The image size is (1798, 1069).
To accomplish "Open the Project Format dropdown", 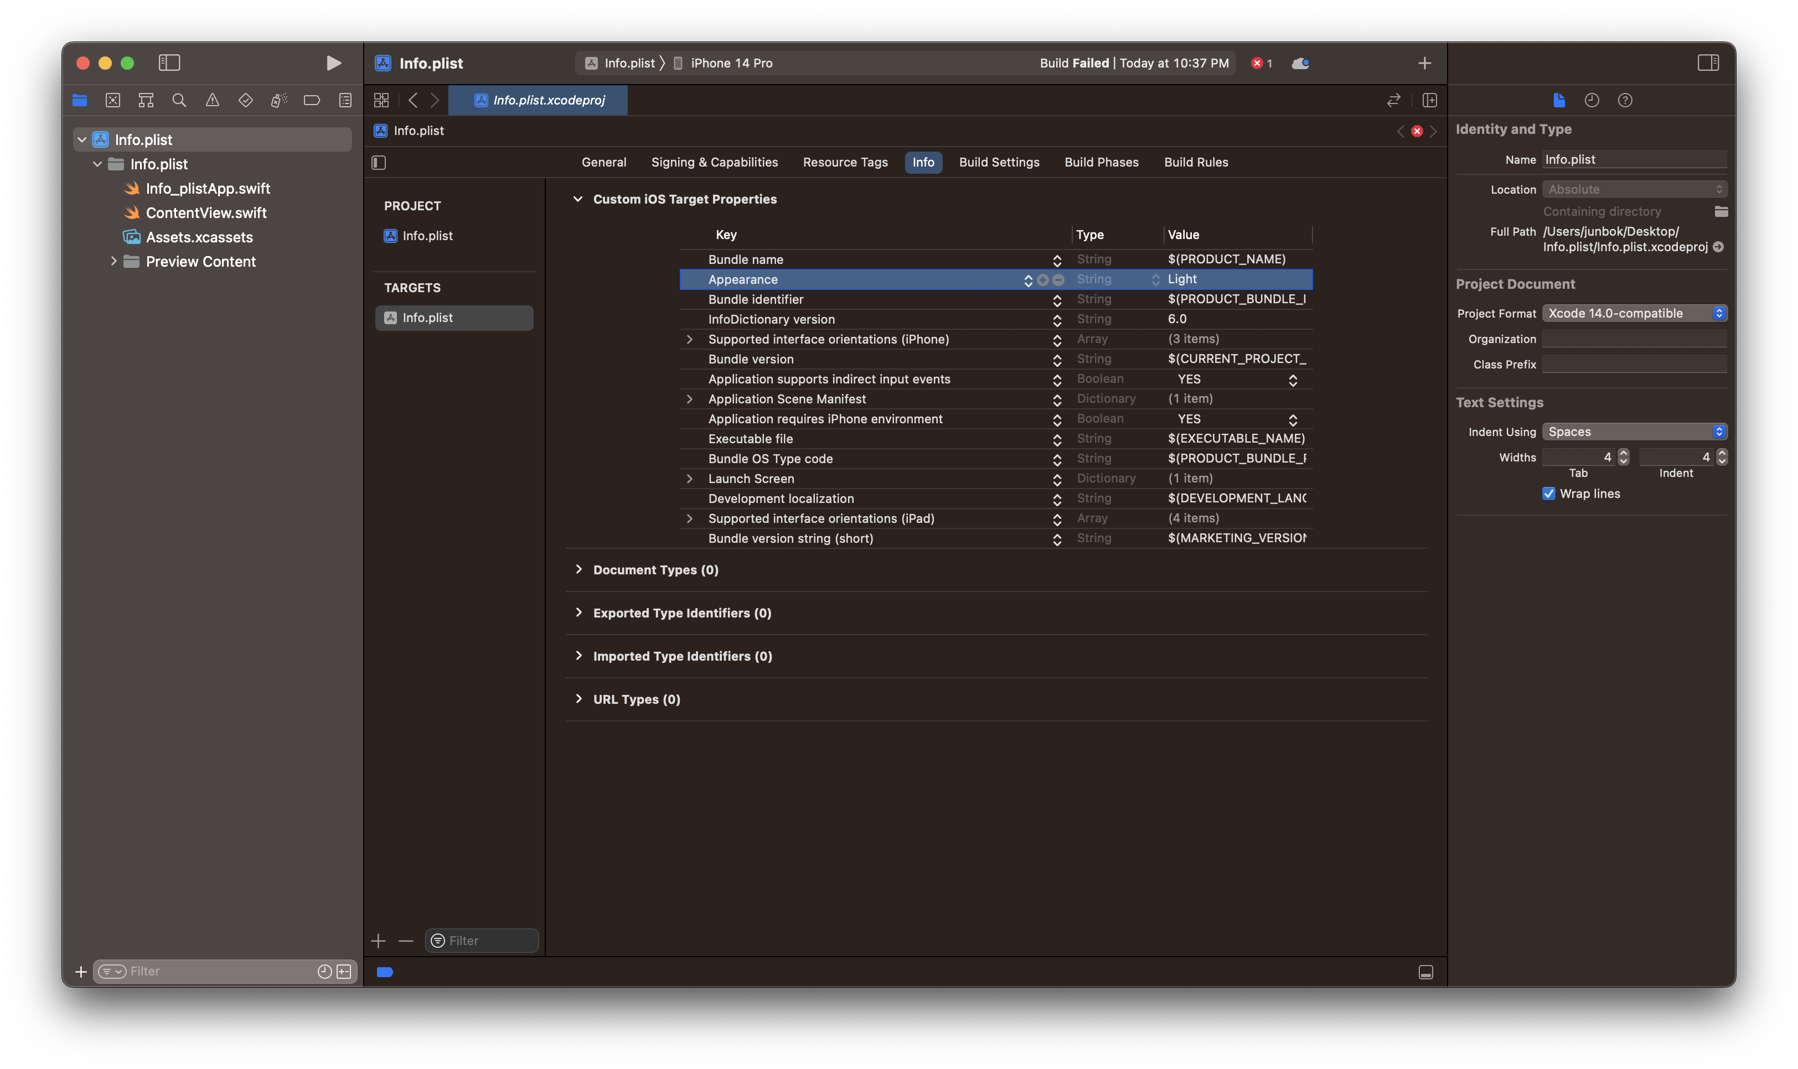I will pyautogui.click(x=1634, y=313).
